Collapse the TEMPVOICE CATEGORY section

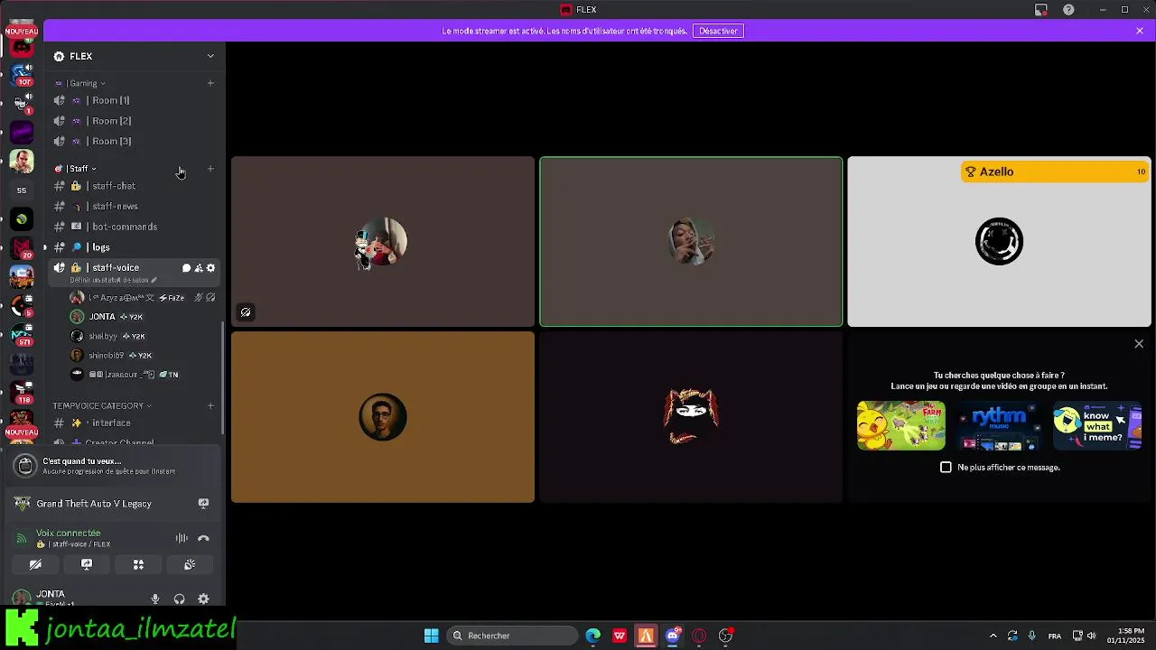pos(102,406)
